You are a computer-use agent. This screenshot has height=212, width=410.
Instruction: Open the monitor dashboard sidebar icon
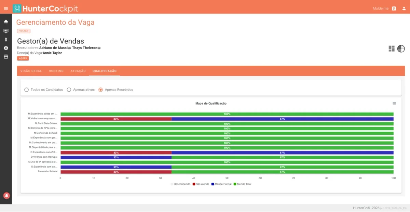pyautogui.click(x=6, y=30)
